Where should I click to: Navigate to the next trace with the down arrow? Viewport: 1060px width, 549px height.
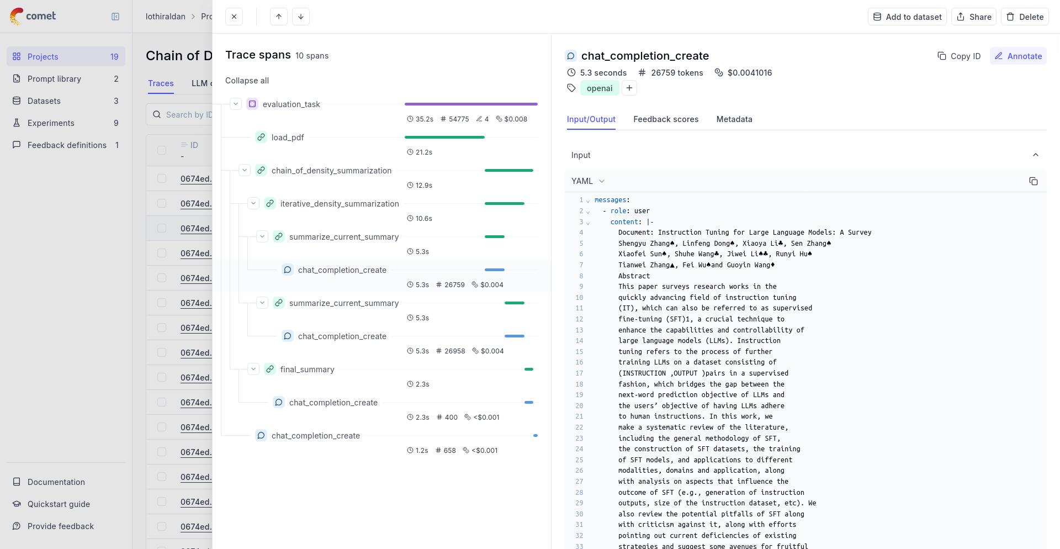300,17
